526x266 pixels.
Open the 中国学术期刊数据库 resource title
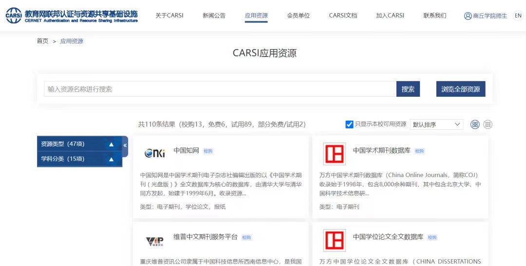coord(382,150)
